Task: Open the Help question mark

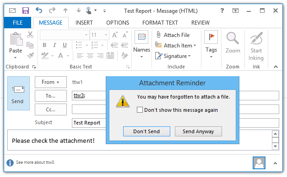Action: tap(222, 10)
